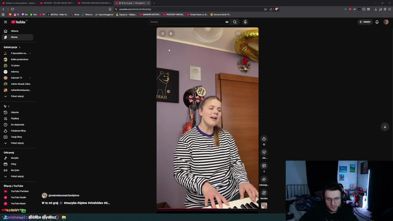Open browser downloads icon
This screenshot has height=221, width=393.
375,9
